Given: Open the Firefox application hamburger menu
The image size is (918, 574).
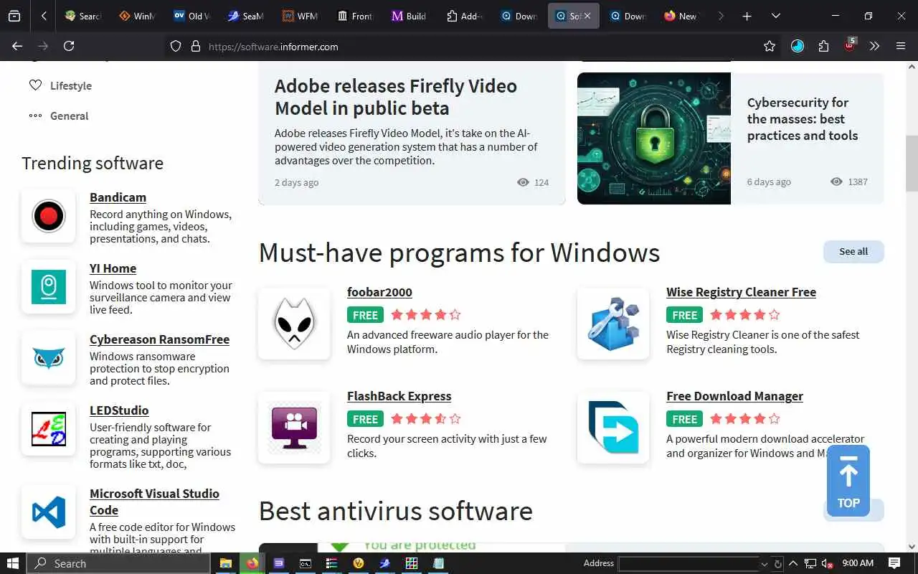Looking at the screenshot, I should click(x=901, y=46).
